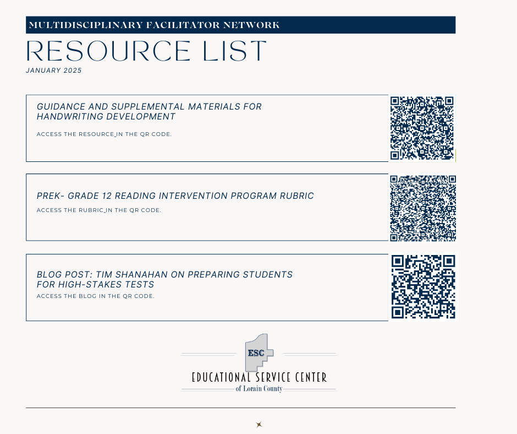517x434 pixels.
Task: Click the reading intervention rubric QR code
Action: click(x=423, y=208)
